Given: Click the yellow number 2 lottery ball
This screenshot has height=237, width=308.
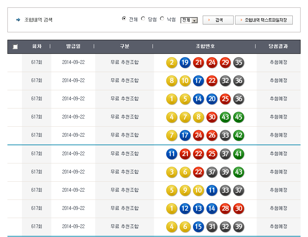Looking at the screenshot, I should [x=171, y=62].
